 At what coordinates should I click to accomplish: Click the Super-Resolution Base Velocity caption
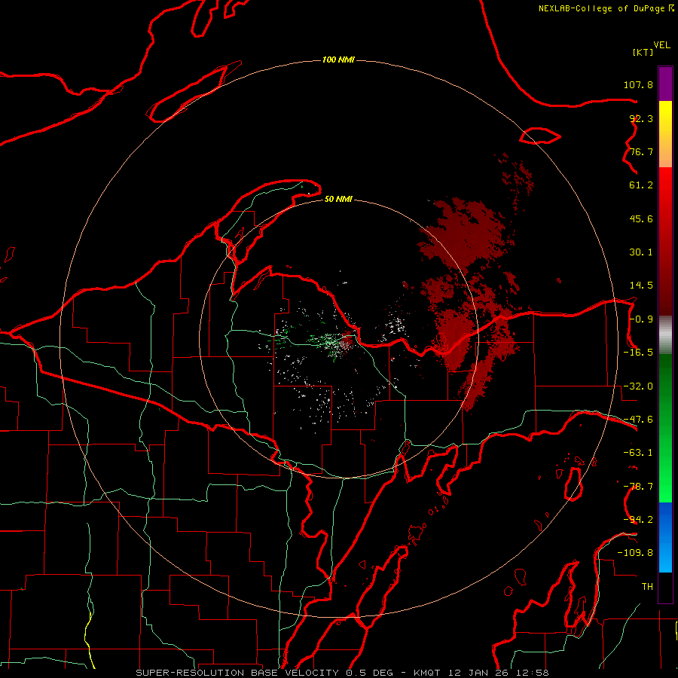coord(342,673)
